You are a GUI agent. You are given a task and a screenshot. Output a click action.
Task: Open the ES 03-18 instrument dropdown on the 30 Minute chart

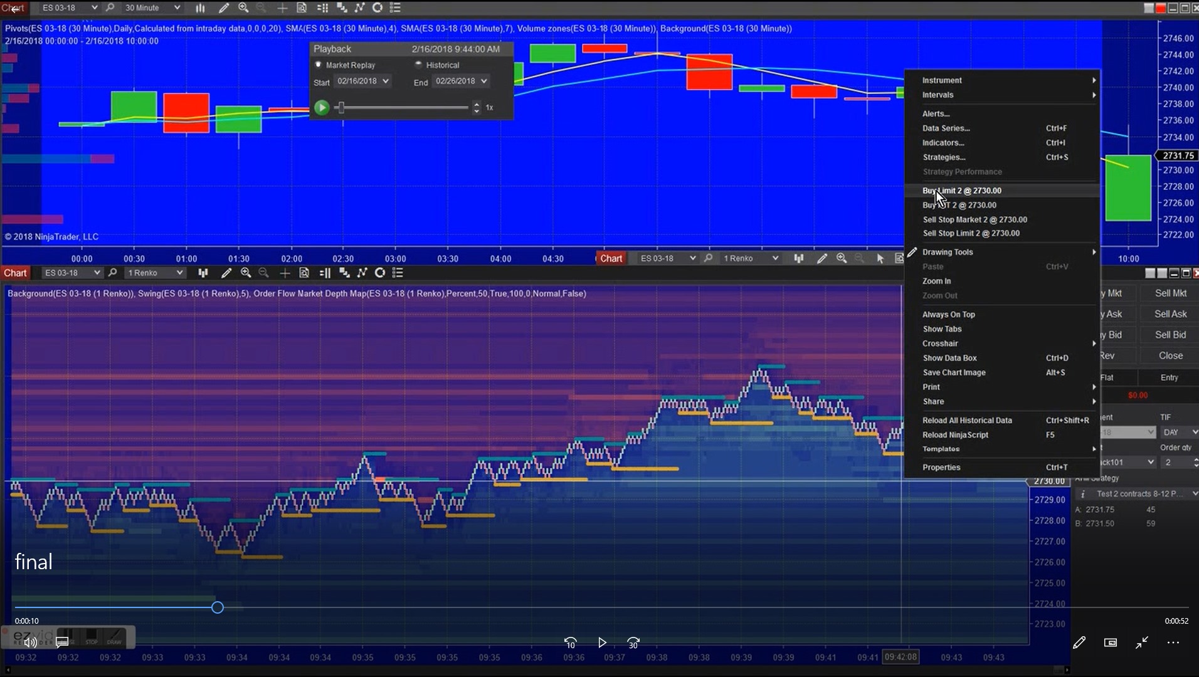[70, 8]
